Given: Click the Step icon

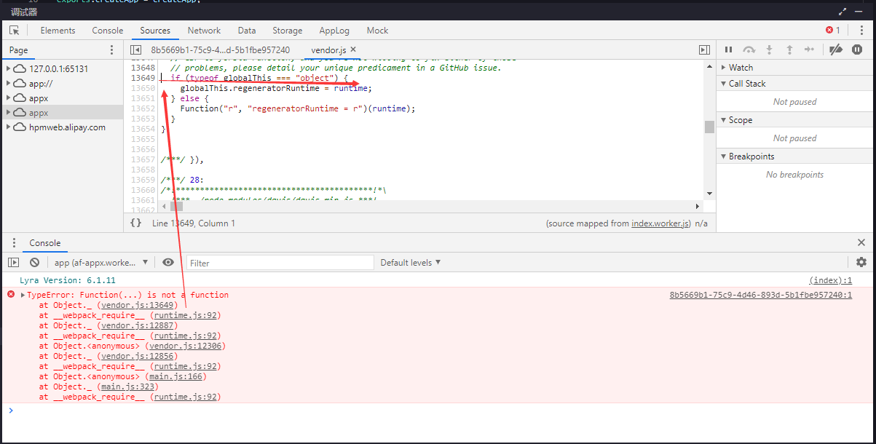Looking at the screenshot, I should click(809, 49).
